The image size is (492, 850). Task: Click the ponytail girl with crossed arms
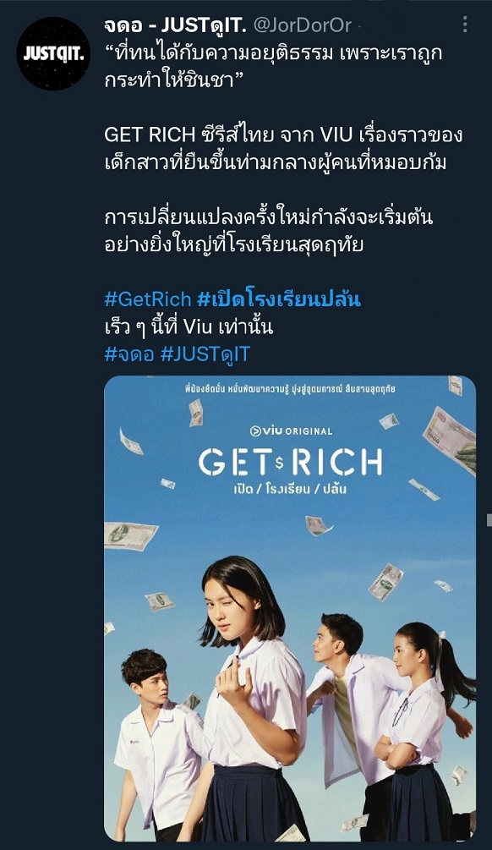coord(423,732)
